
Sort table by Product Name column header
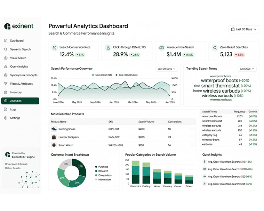click(58, 122)
